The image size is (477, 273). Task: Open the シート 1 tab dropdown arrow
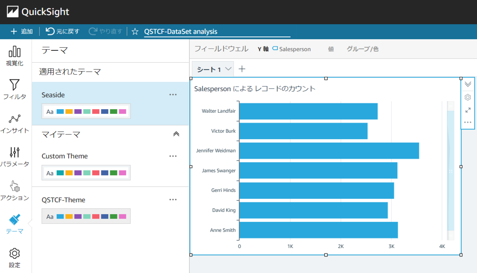coord(228,69)
